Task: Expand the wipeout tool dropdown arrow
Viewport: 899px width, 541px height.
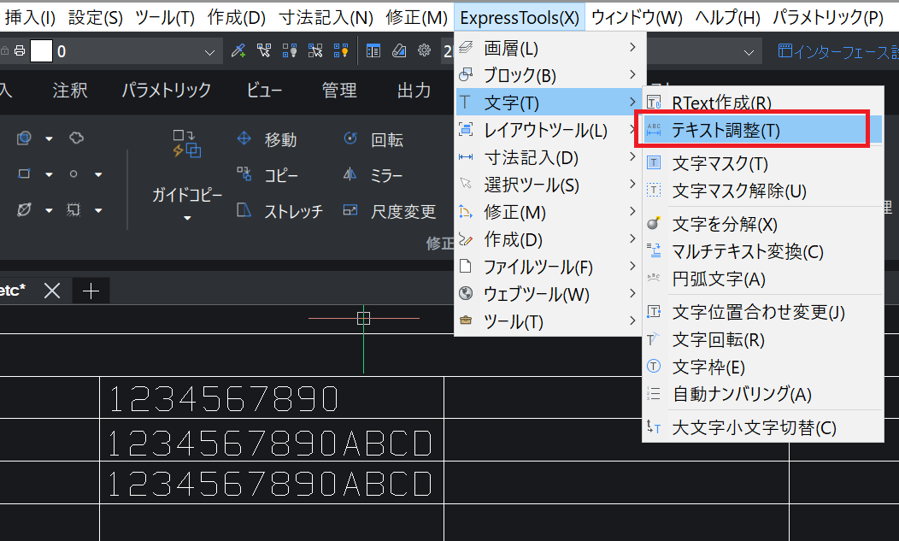Action: (98, 210)
